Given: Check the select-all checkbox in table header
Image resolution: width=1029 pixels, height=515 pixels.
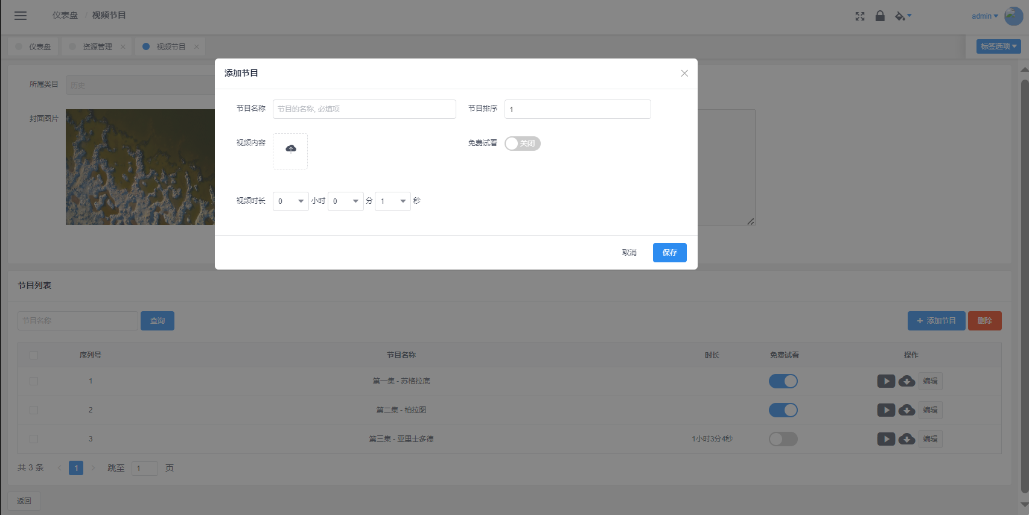Looking at the screenshot, I should tap(34, 355).
